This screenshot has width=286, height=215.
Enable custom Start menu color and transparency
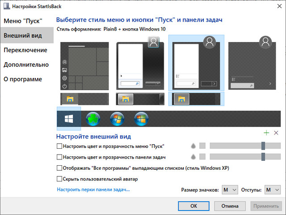coord(60,146)
